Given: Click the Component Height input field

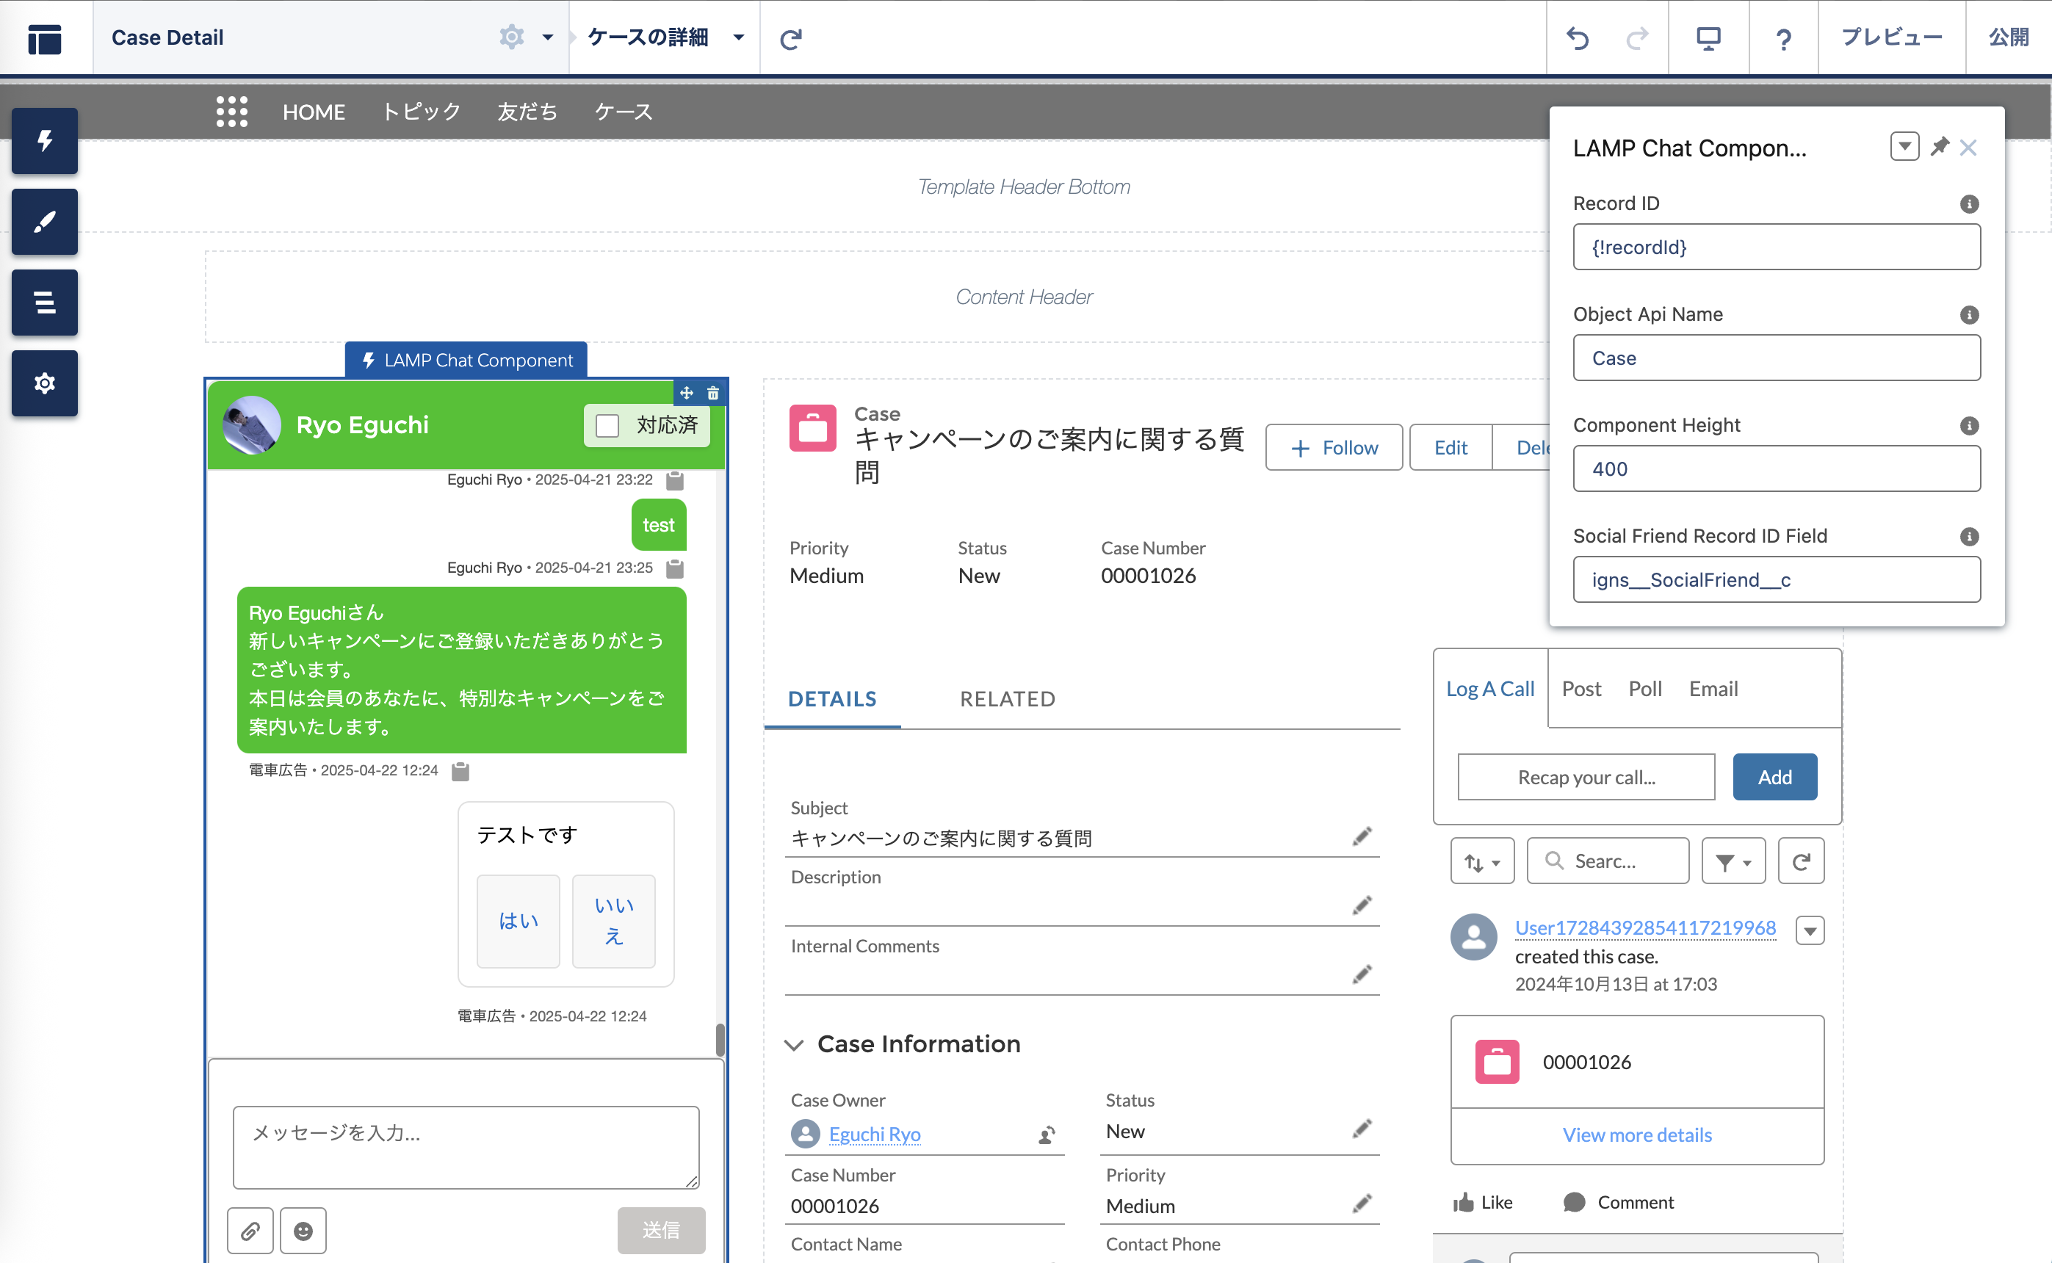Looking at the screenshot, I should click(1777, 468).
